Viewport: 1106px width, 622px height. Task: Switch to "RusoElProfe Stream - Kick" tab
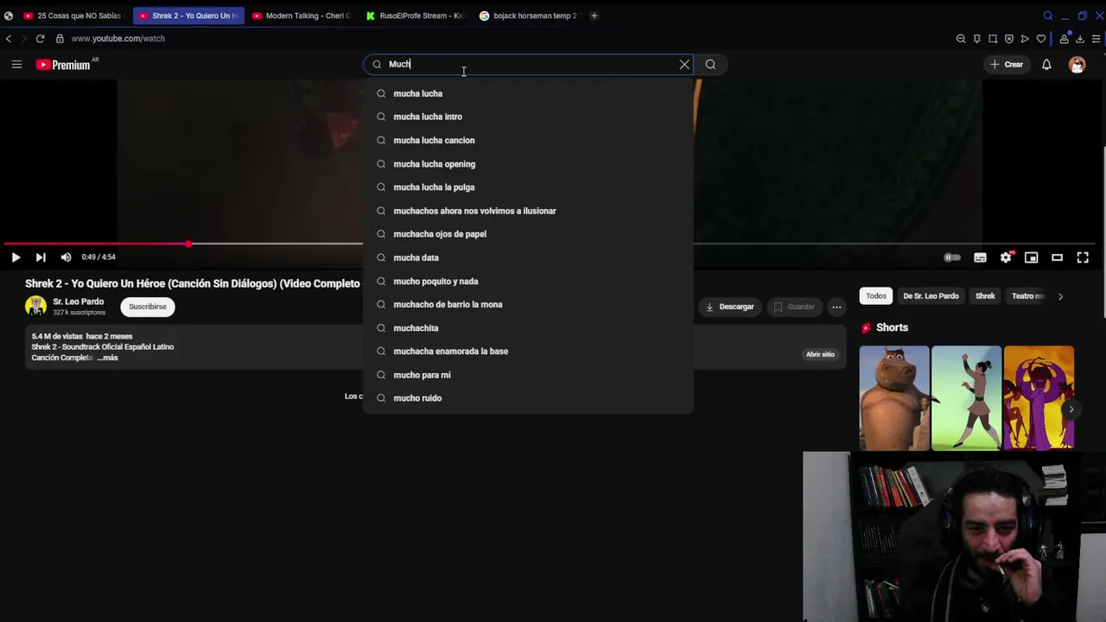[x=415, y=16]
